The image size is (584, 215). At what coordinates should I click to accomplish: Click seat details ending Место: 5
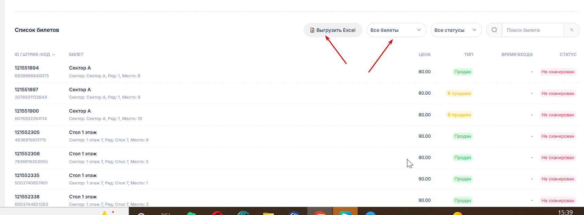point(109,162)
